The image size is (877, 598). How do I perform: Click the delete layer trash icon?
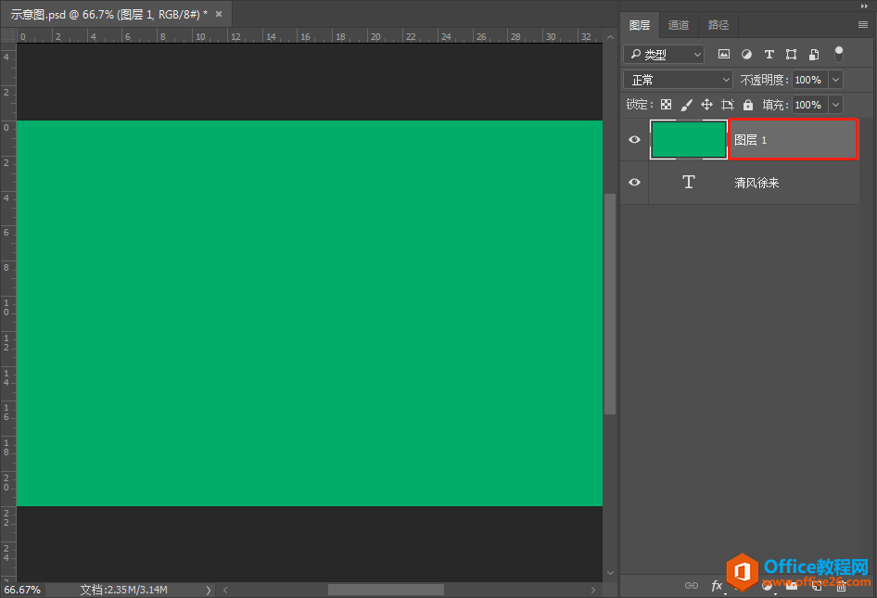pos(841,586)
